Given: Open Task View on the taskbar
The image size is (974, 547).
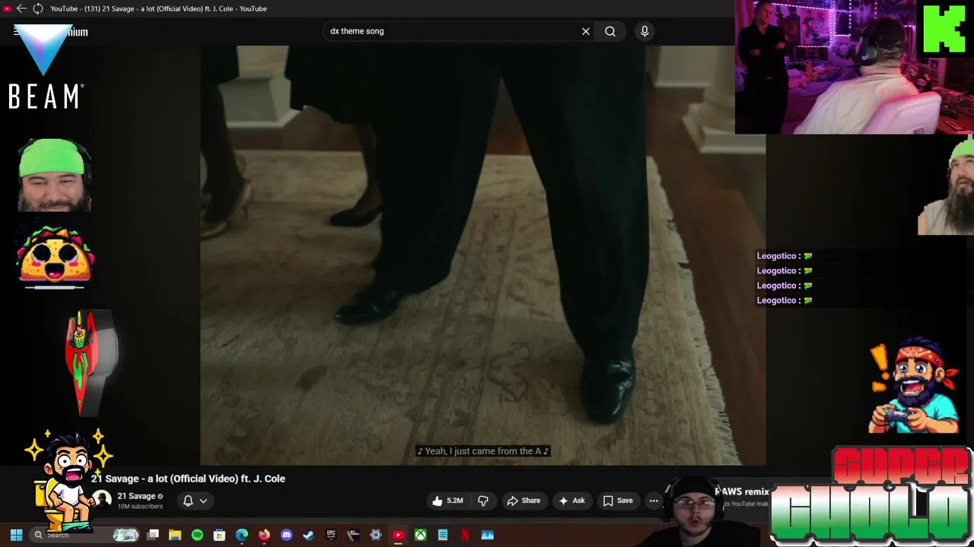Looking at the screenshot, I should (152, 535).
